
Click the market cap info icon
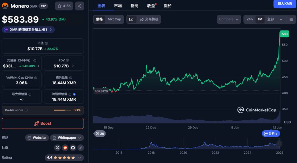[x=46, y=43]
